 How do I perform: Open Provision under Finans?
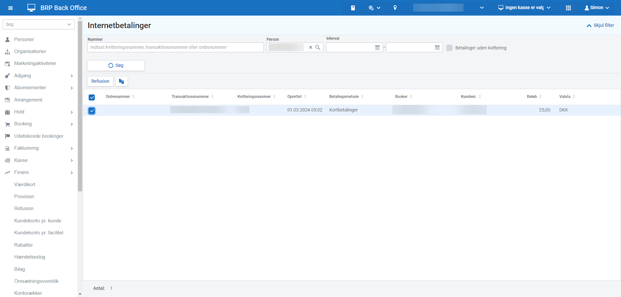pyautogui.click(x=24, y=197)
